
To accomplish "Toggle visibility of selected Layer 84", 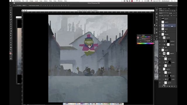I will 160,25.
